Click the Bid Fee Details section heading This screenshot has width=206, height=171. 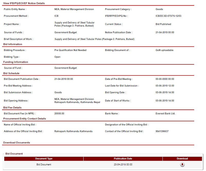(x=12, y=108)
